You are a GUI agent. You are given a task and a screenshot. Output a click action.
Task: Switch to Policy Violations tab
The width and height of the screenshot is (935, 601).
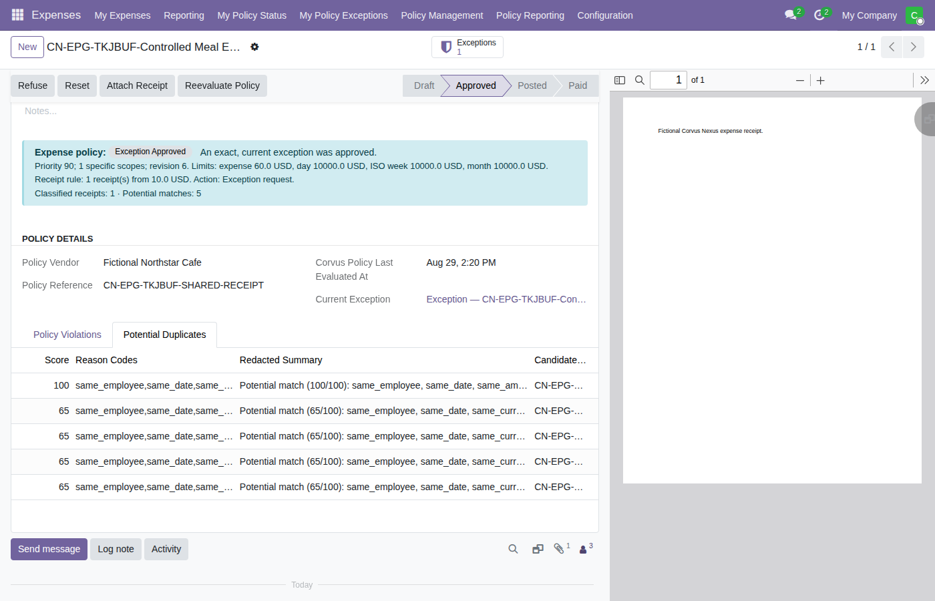[67, 335]
